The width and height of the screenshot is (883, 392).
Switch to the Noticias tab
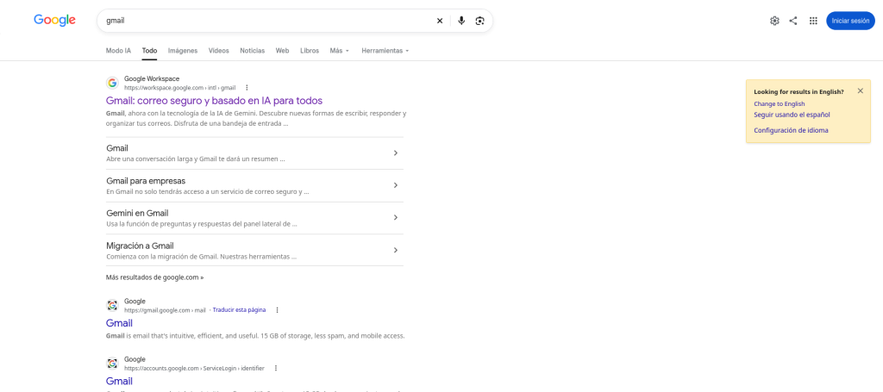pos(253,51)
